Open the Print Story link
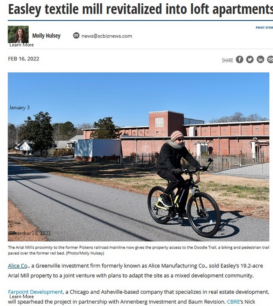273x306 pixels. pyautogui.click(x=264, y=28)
